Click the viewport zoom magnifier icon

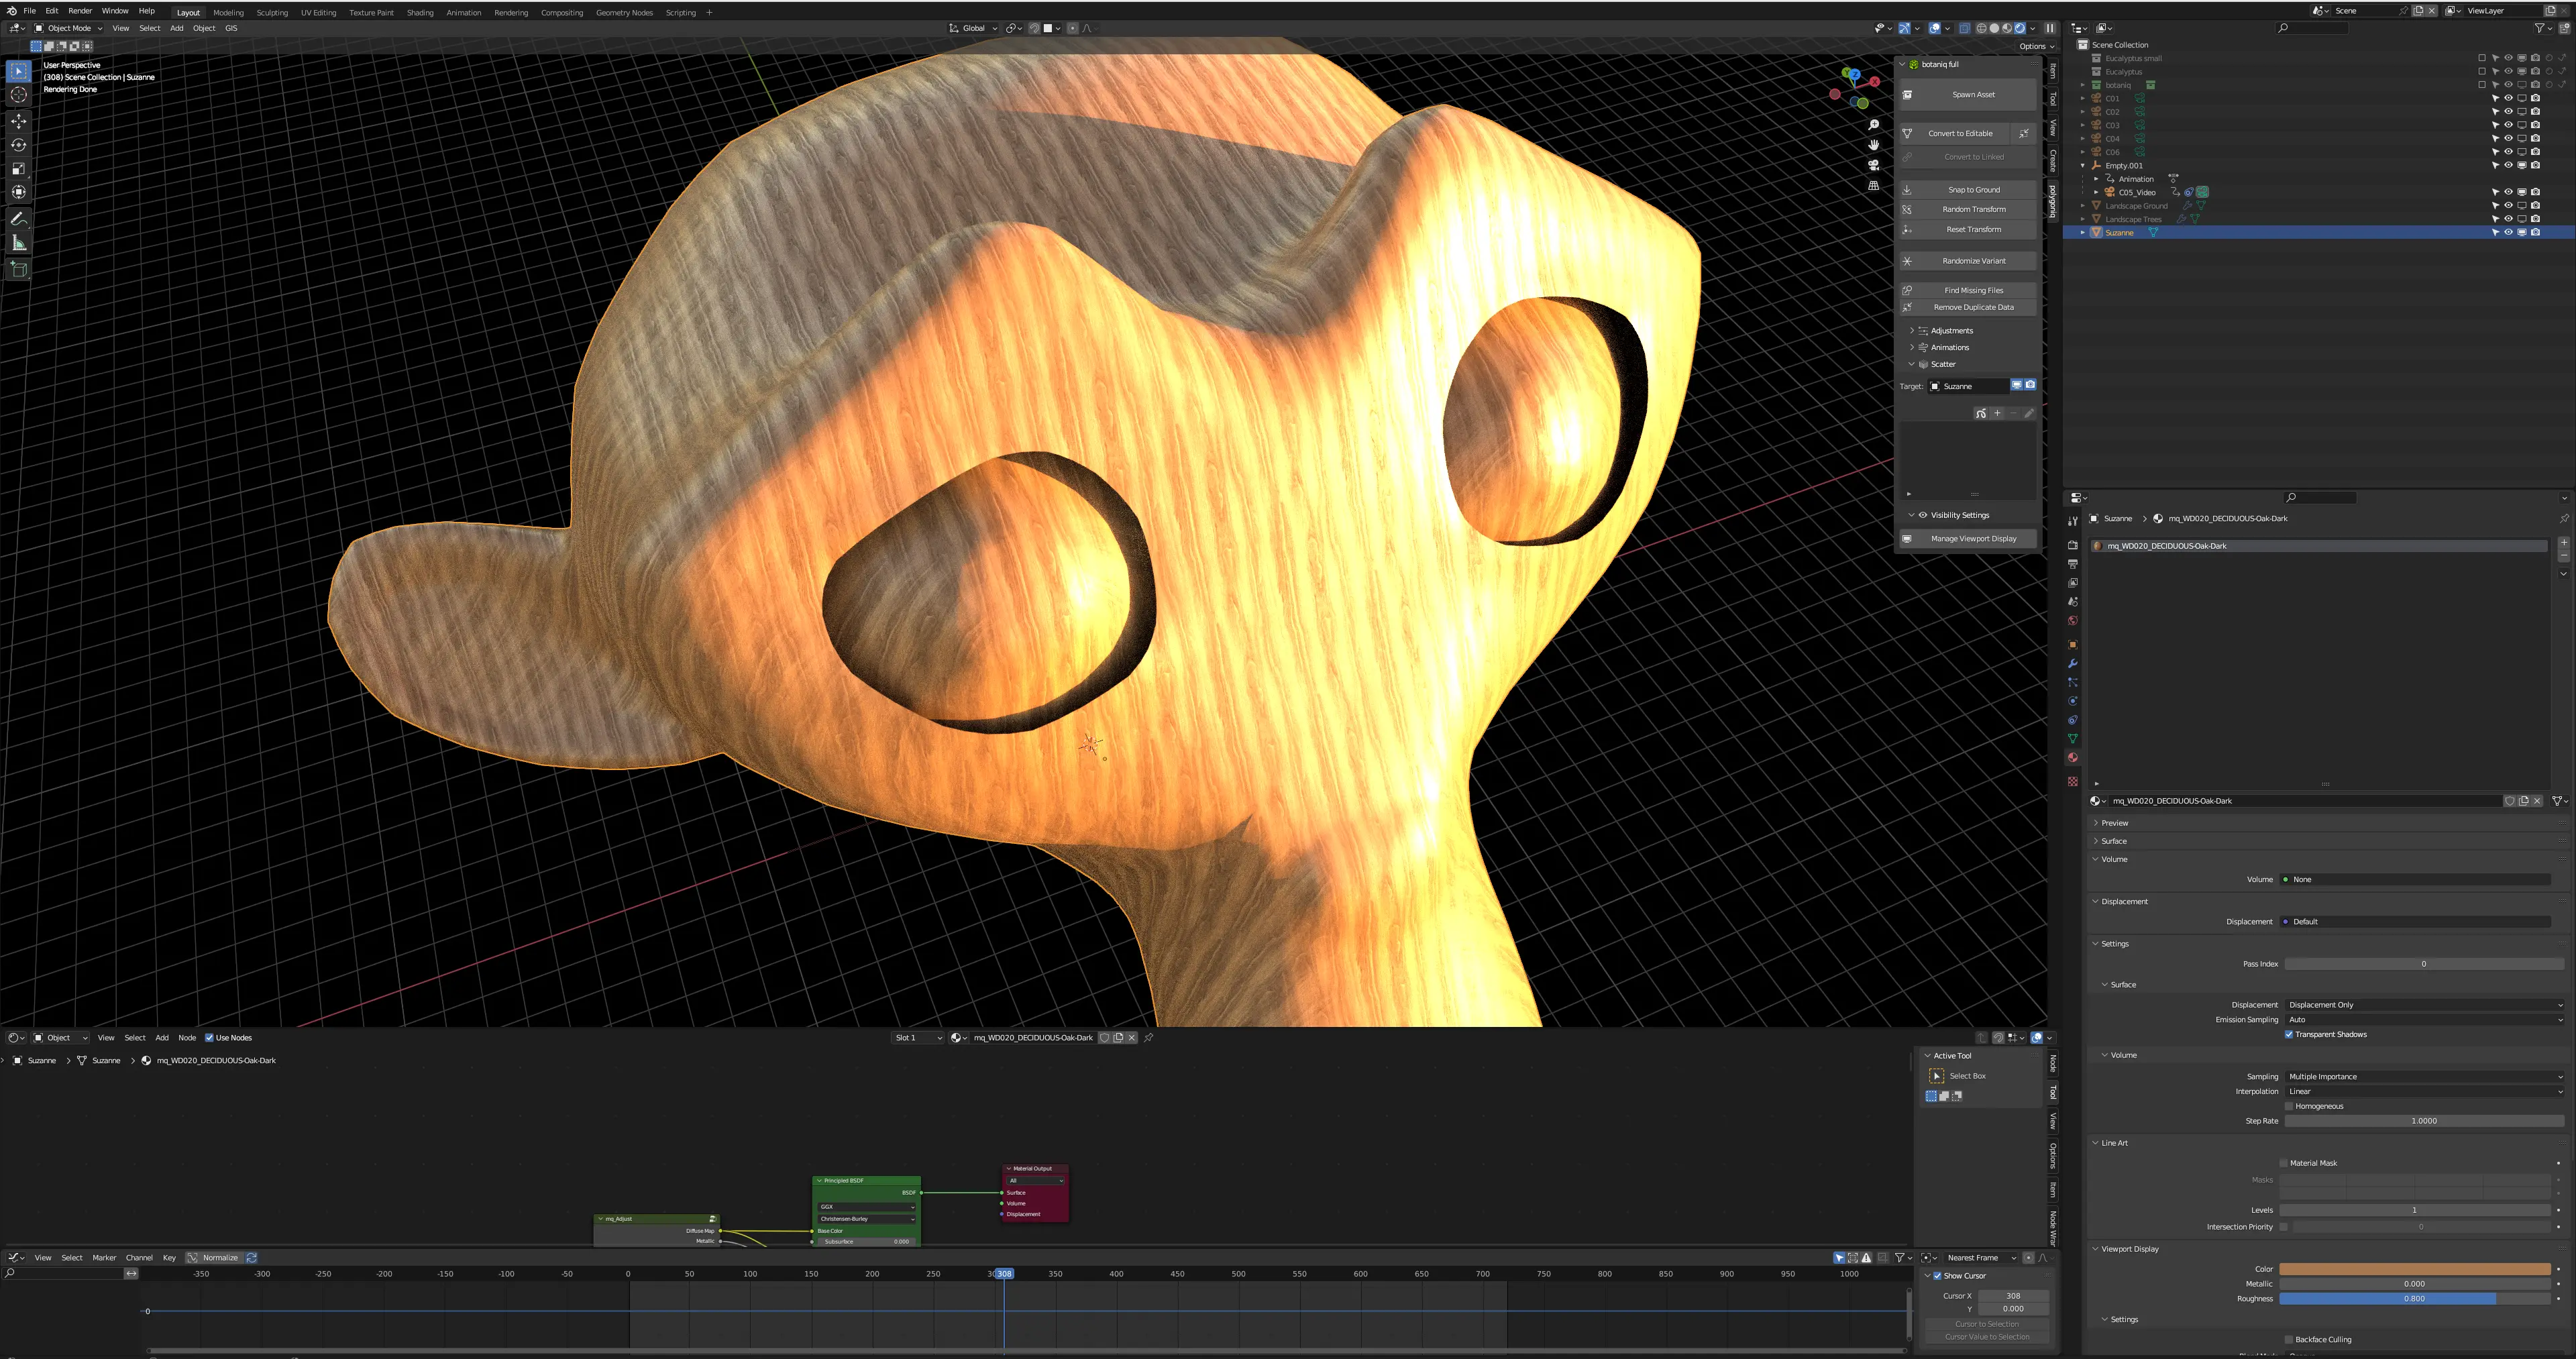pyautogui.click(x=1873, y=125)
